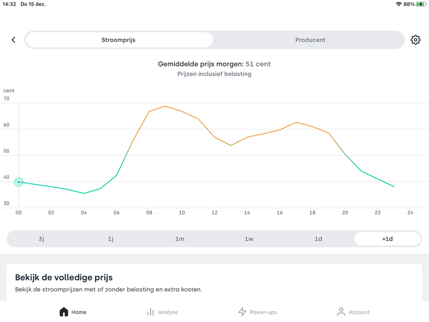The image size is (429, 322).
Task: Open the Account person icon
Action: click(x=341, y=312)
